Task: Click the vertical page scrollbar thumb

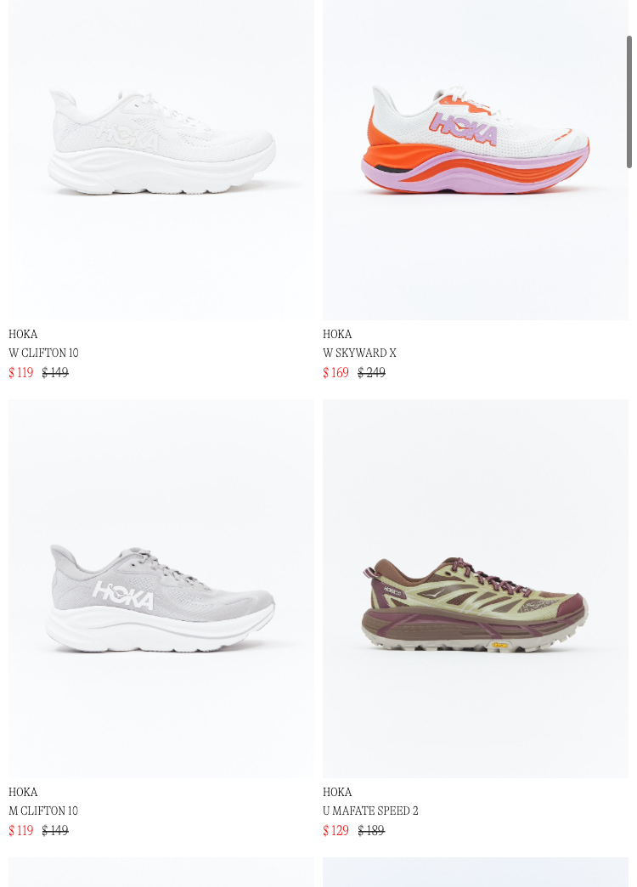Action: tap(629, 102)
